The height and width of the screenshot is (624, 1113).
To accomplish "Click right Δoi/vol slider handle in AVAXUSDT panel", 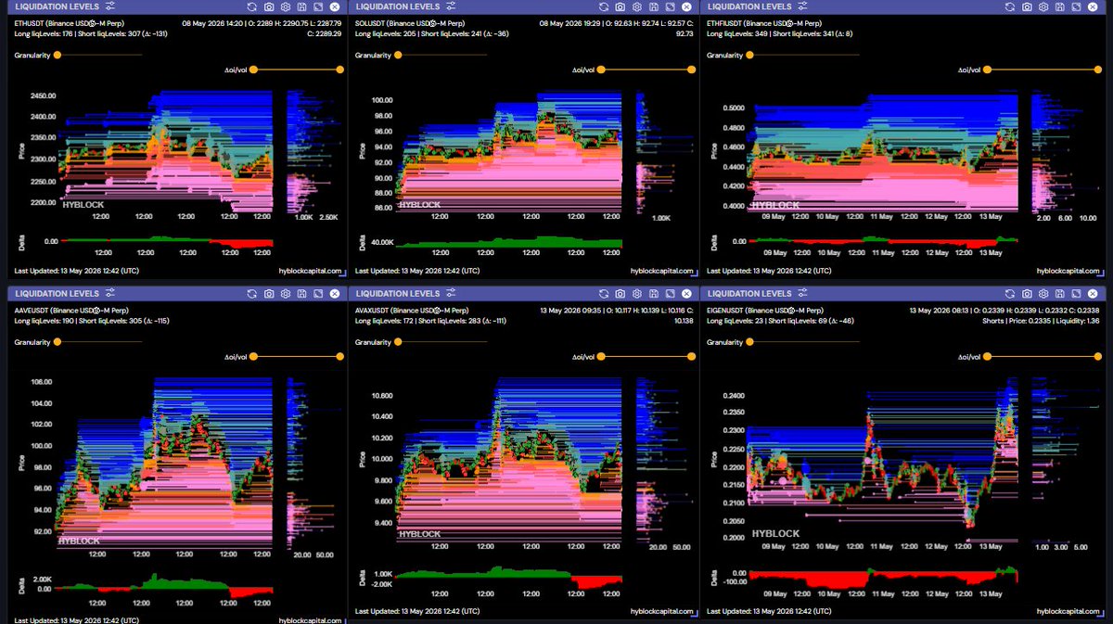I will 691,355.
